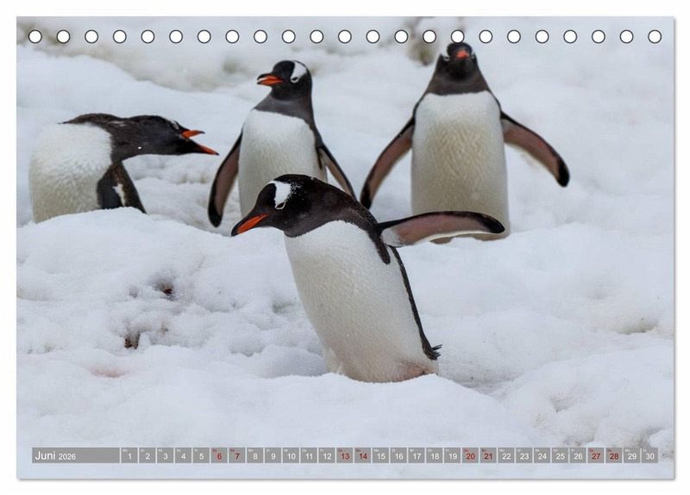Select day 17 in the calendar strip

(x=417, y=455)
